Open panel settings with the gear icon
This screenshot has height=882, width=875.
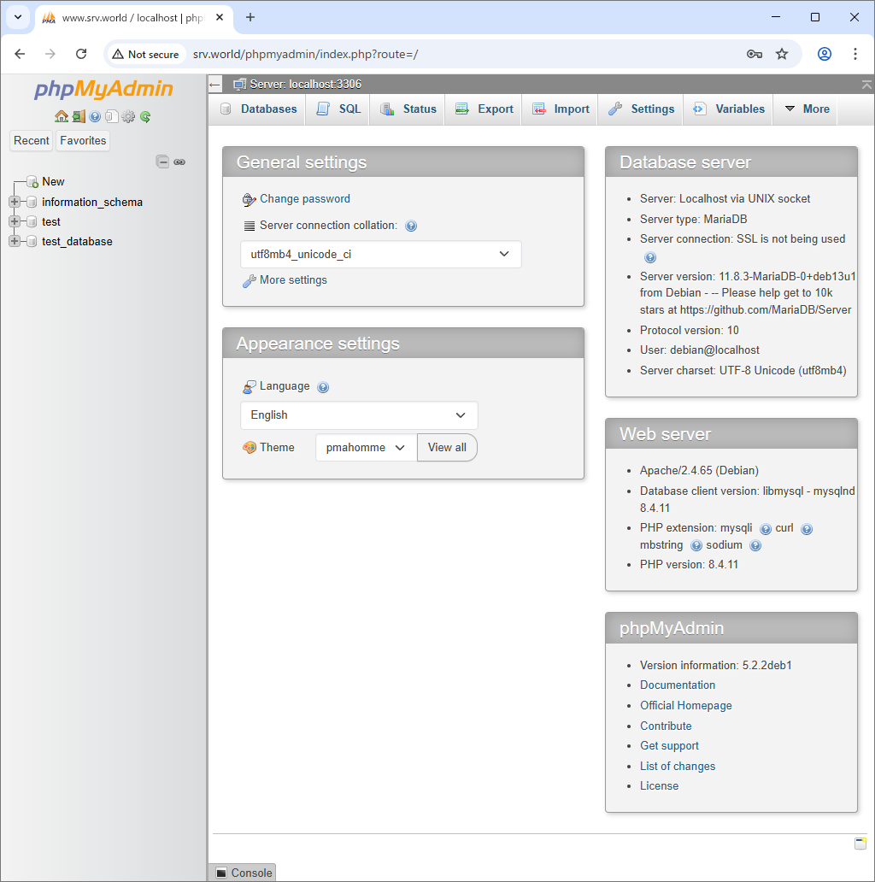click(127, 116)
